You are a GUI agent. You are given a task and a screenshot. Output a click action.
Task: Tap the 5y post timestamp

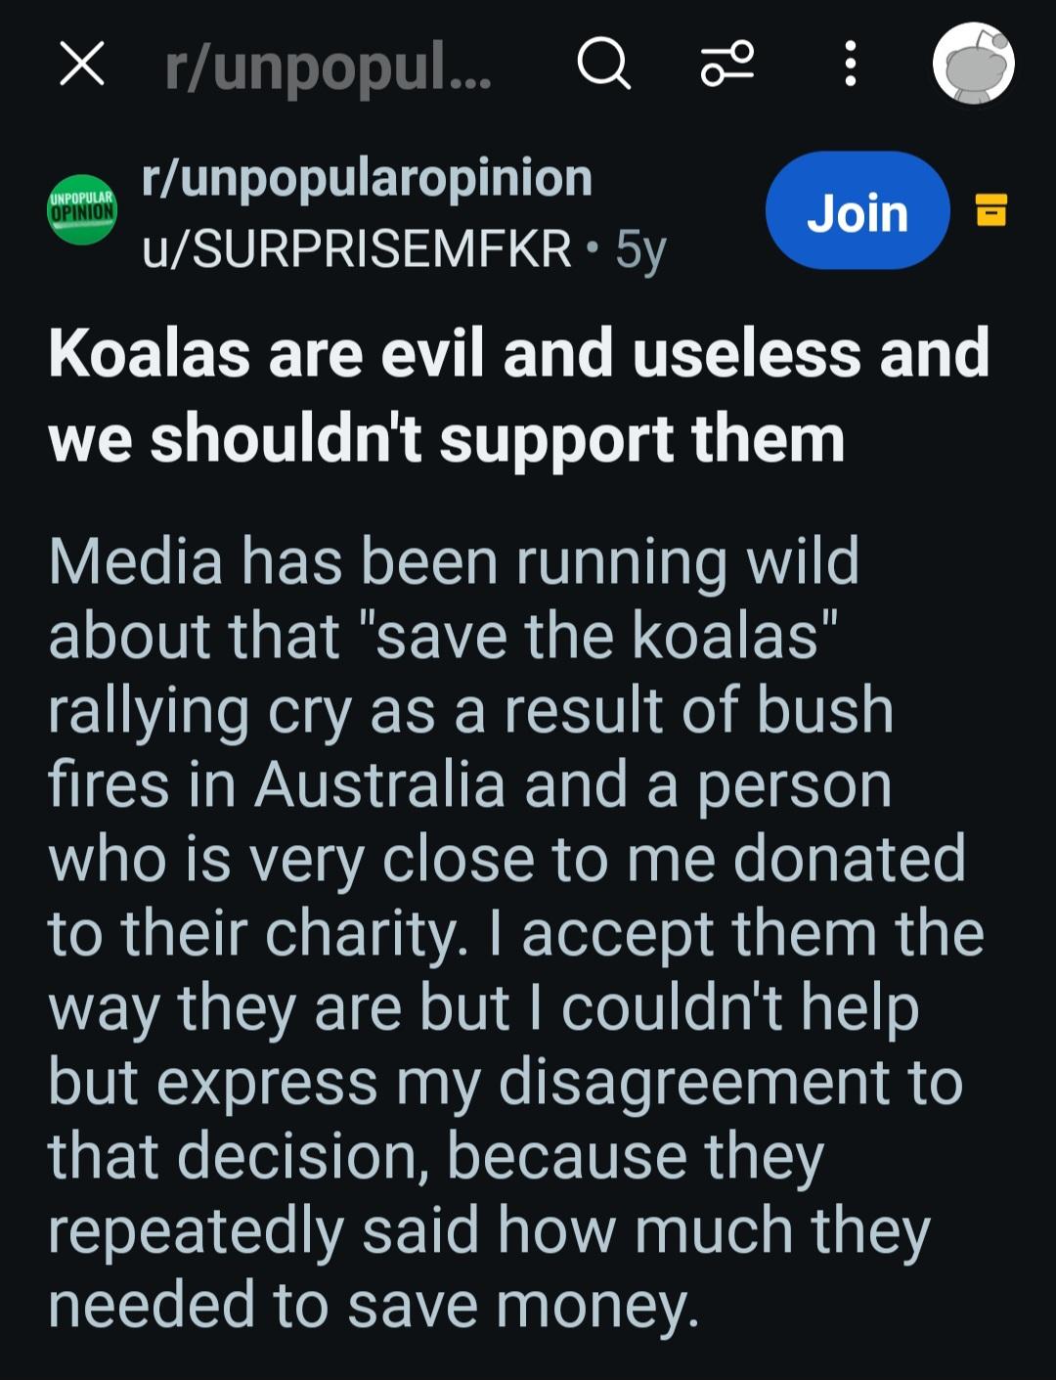point(640,250)
